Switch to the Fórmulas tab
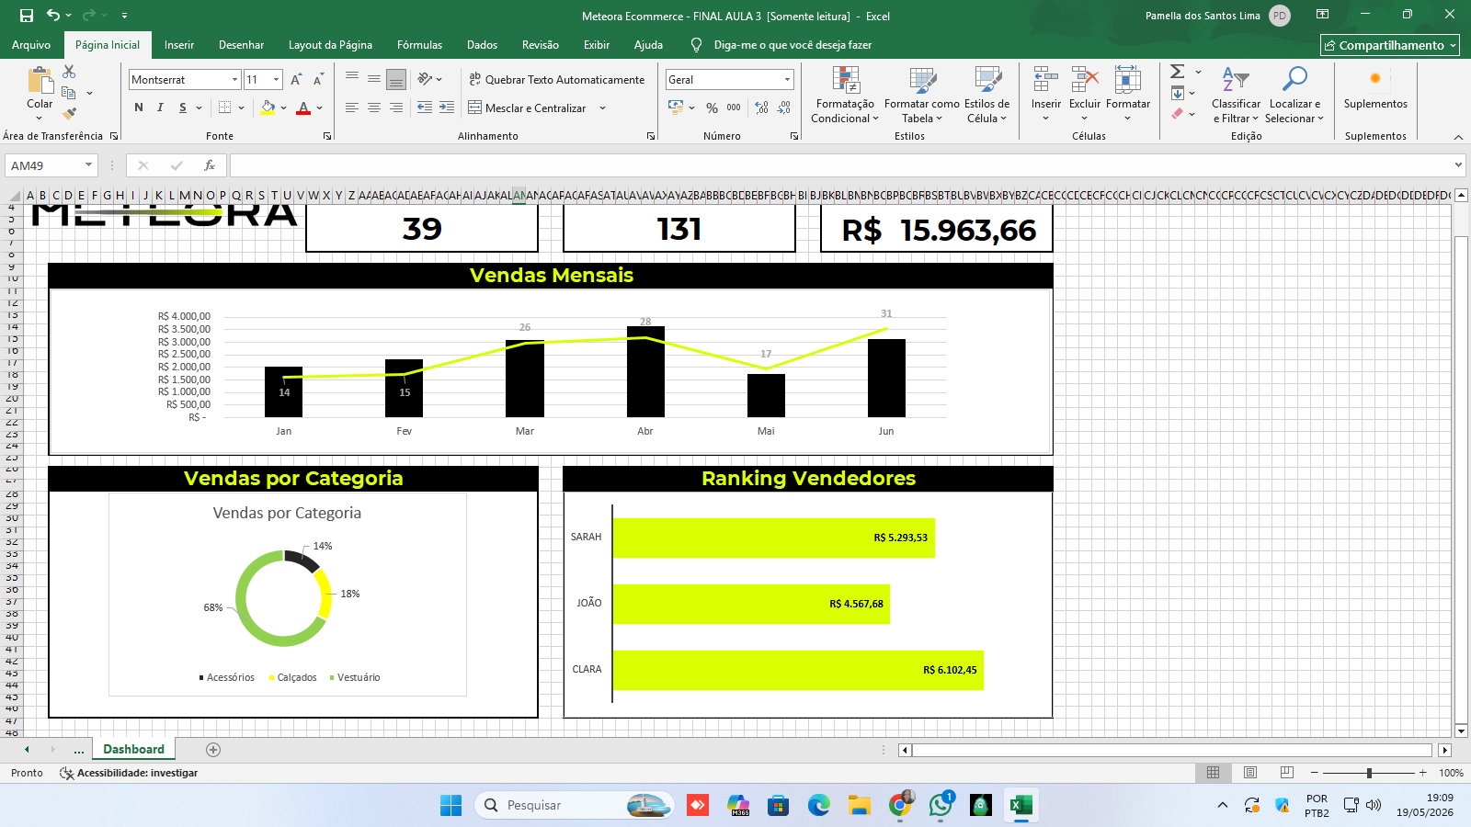This screenshot has width=1471, height=827. (x=419, y=45)
